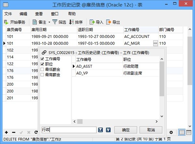Click the 确定 button

[x=125, y=130]
